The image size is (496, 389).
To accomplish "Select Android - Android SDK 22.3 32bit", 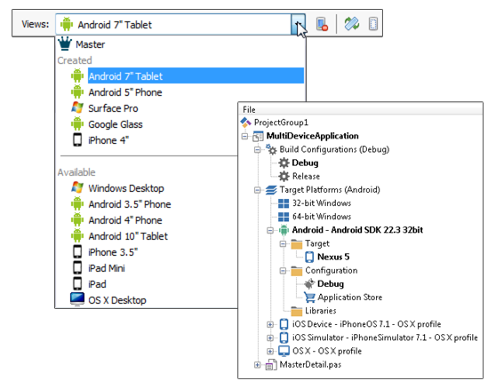I will [x=357, y=230].
